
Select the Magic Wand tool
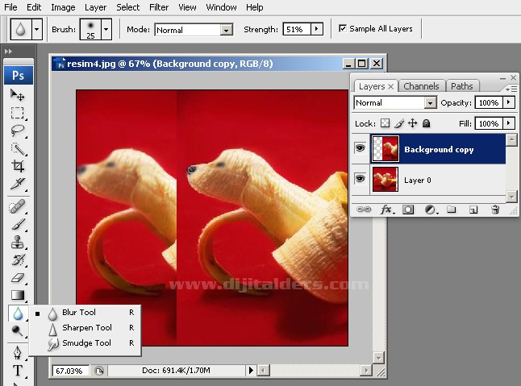[17, 148]
